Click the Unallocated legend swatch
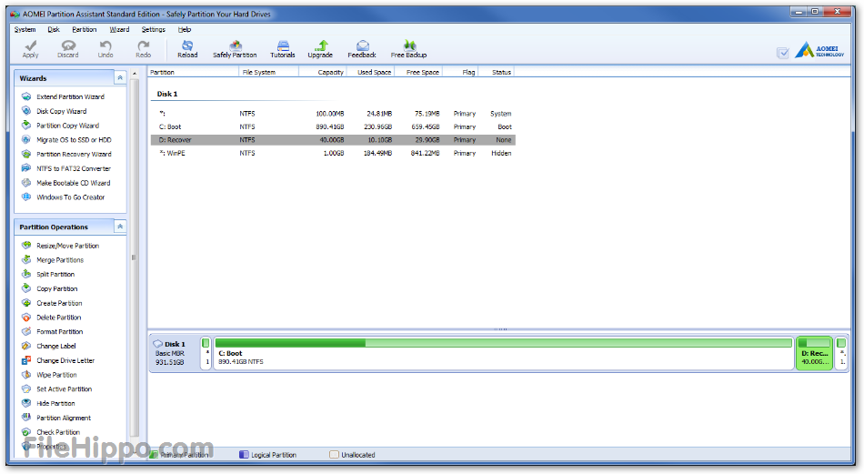Viewport: 864px width, 474px height. [334, 455]
